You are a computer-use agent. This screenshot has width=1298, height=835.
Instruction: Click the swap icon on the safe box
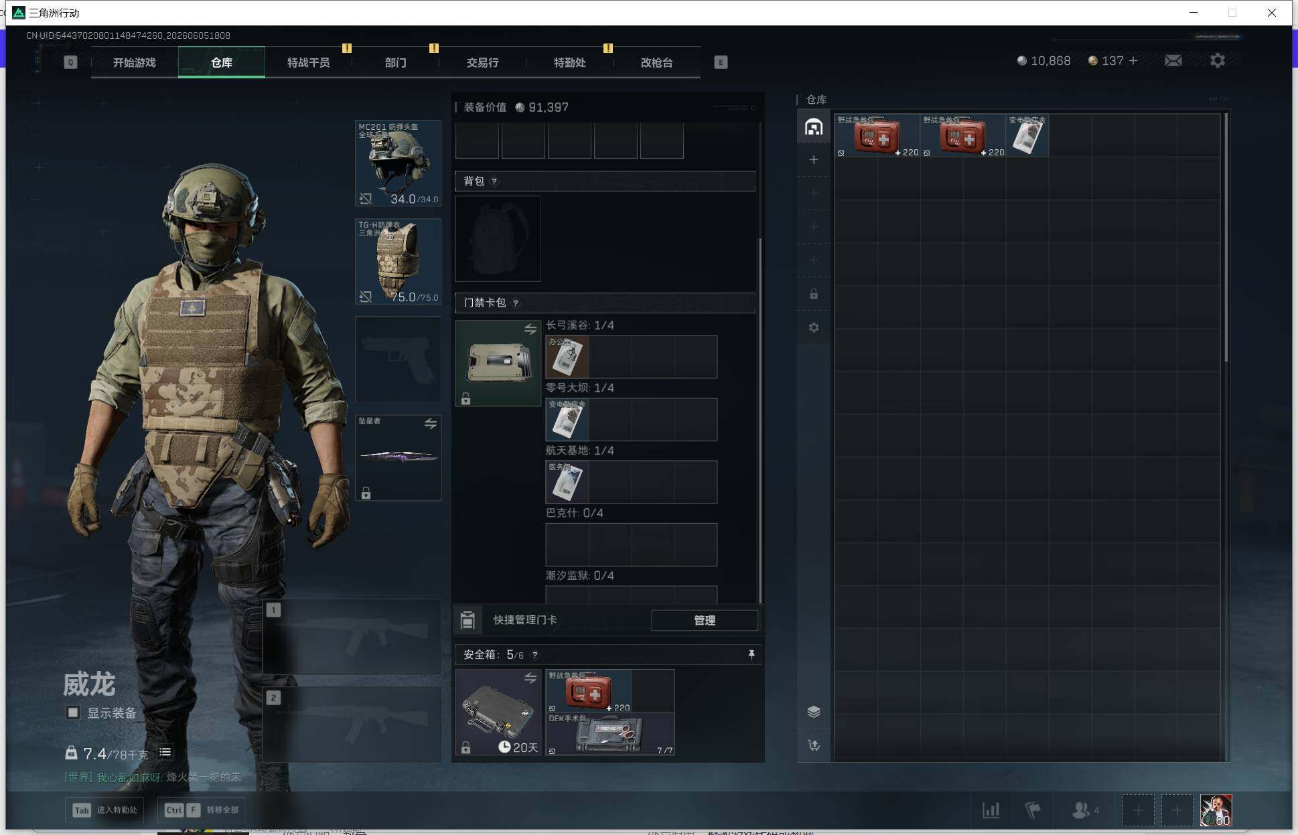(x=530, y=678)
